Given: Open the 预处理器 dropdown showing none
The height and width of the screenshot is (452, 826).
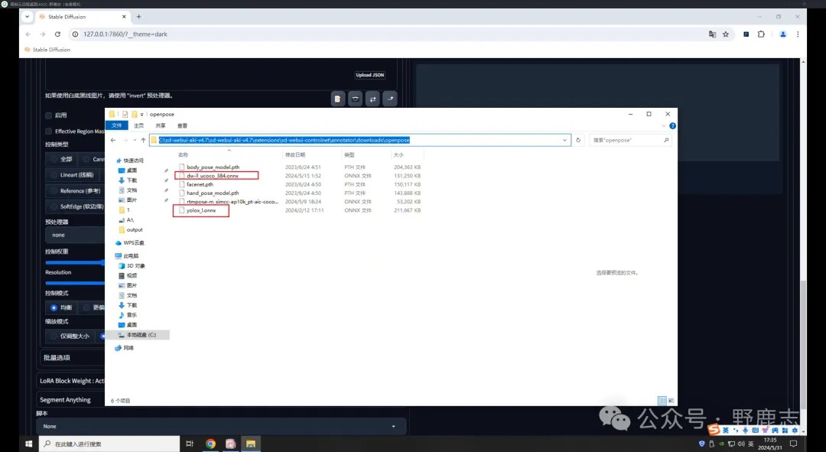Looking at the screenshot, I should 75,236.
